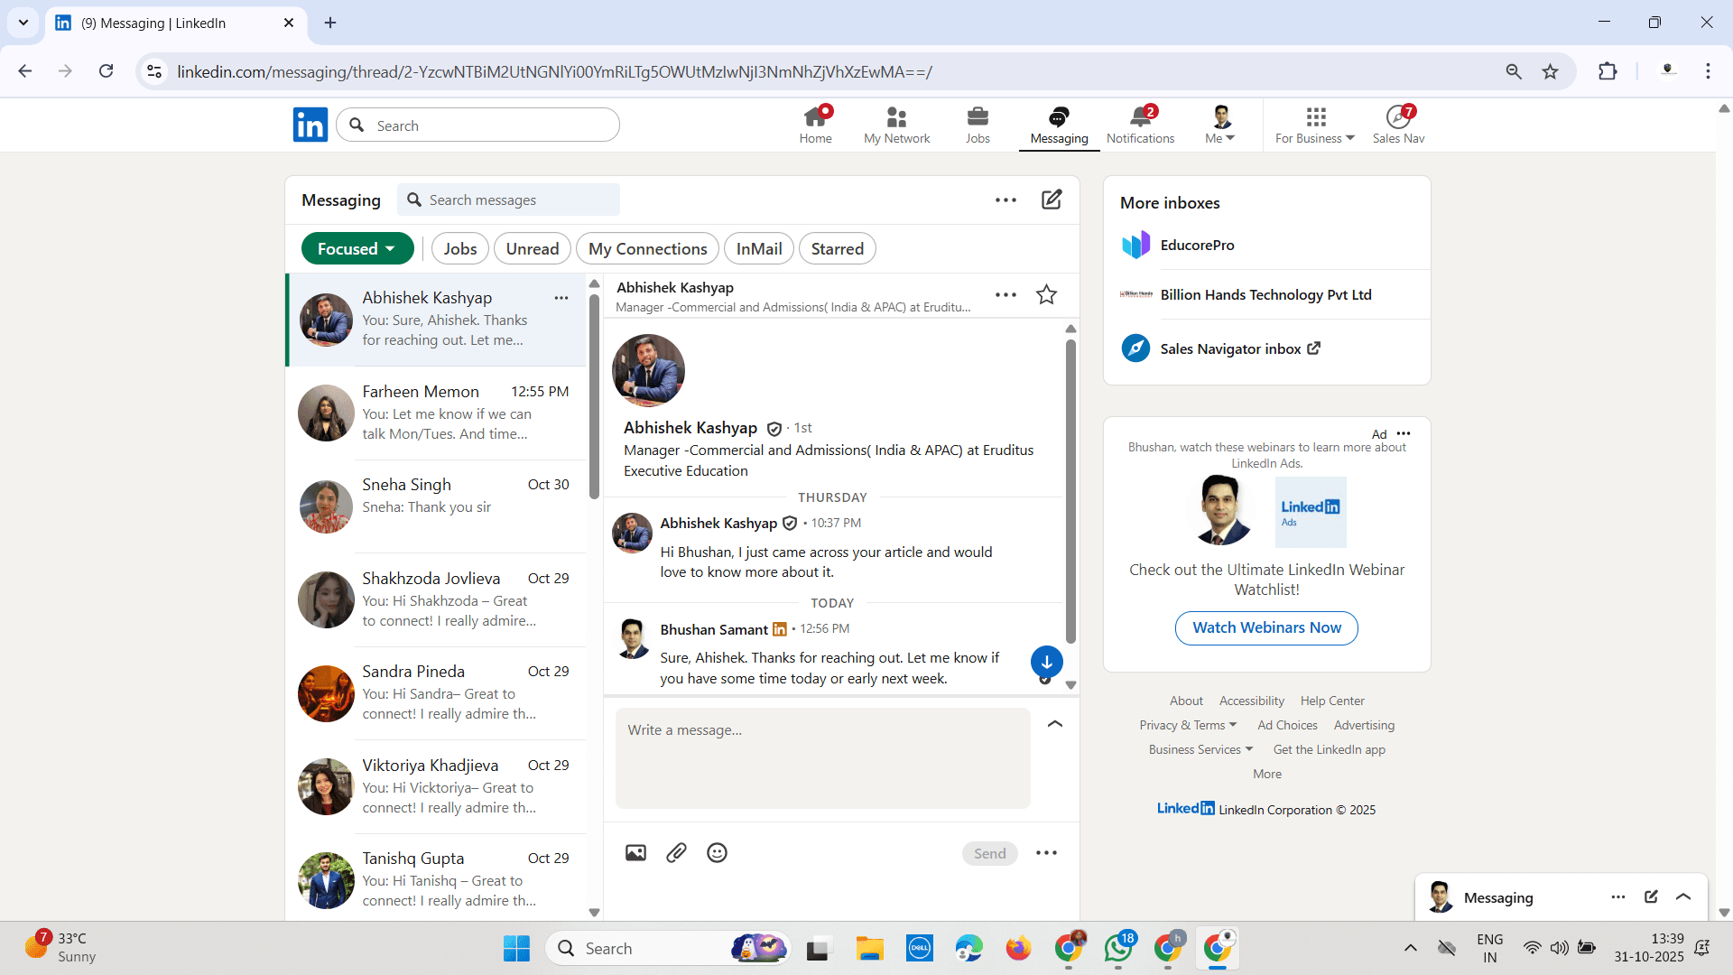Open the emoji picker
The width and height of the screenshot is (1733, 975).
pyautogui.click(x=717, y=852)
